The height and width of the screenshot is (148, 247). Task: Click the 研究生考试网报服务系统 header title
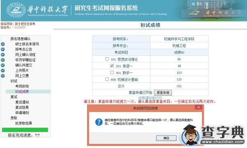pyautogui.click(x=106, y=8)
